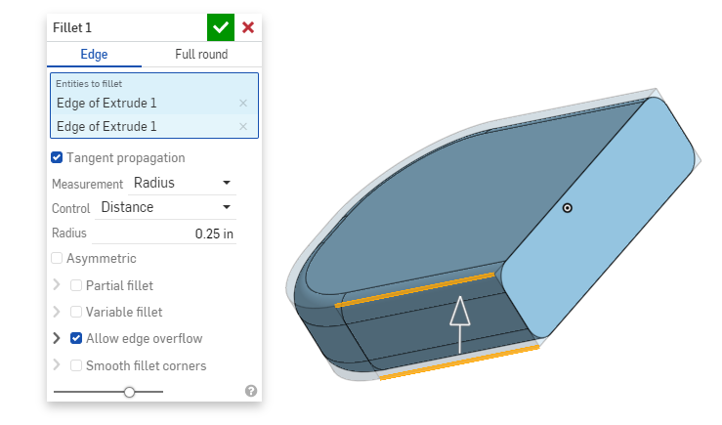Click the Radius value input field
This screenshot has height=425, width=722.
point(166,234)
